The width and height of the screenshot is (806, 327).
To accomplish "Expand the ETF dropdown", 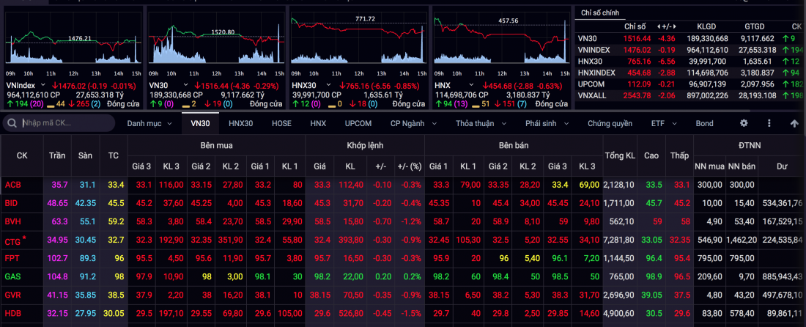I will [662, 123].
